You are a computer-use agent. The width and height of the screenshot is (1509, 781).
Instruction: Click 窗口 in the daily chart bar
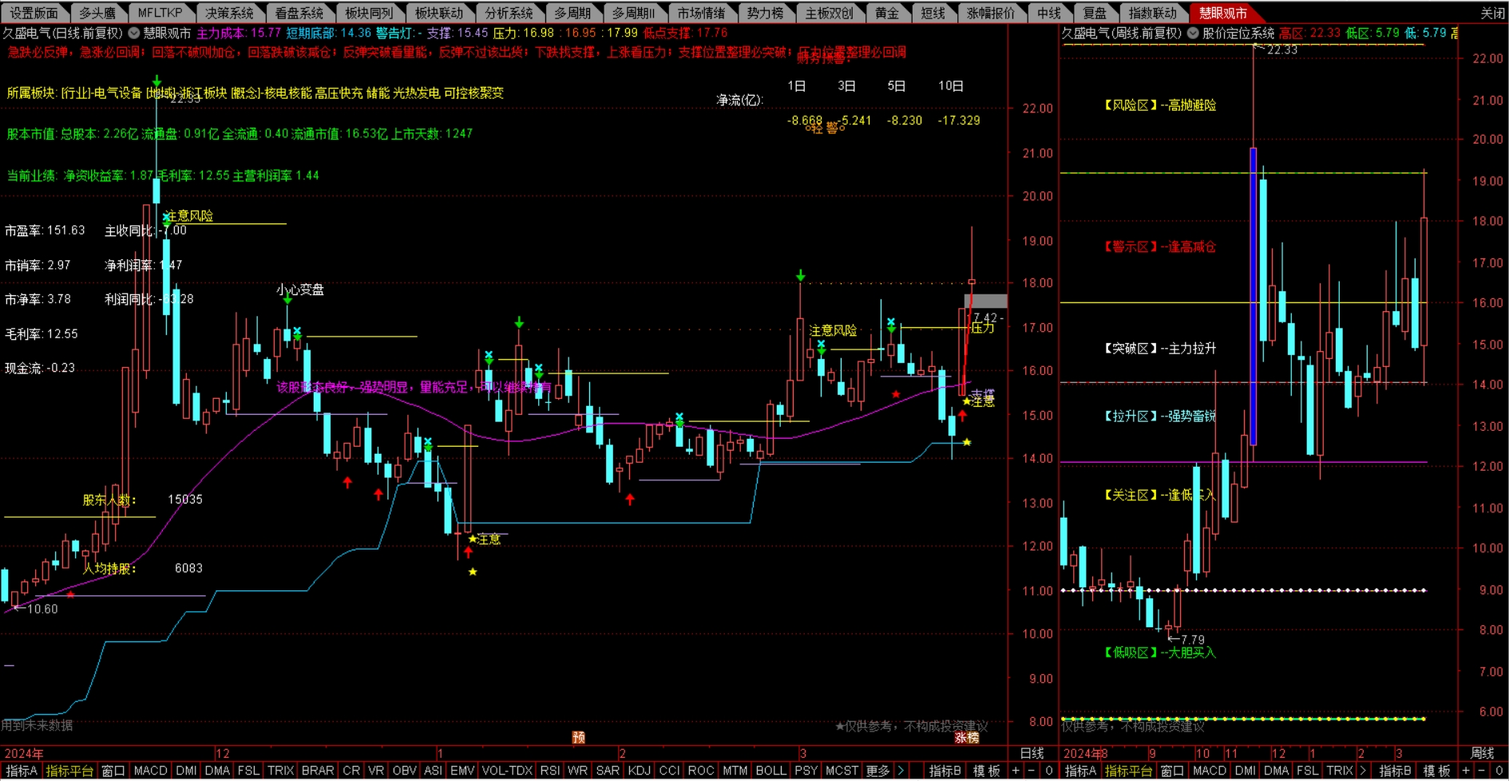113,771
